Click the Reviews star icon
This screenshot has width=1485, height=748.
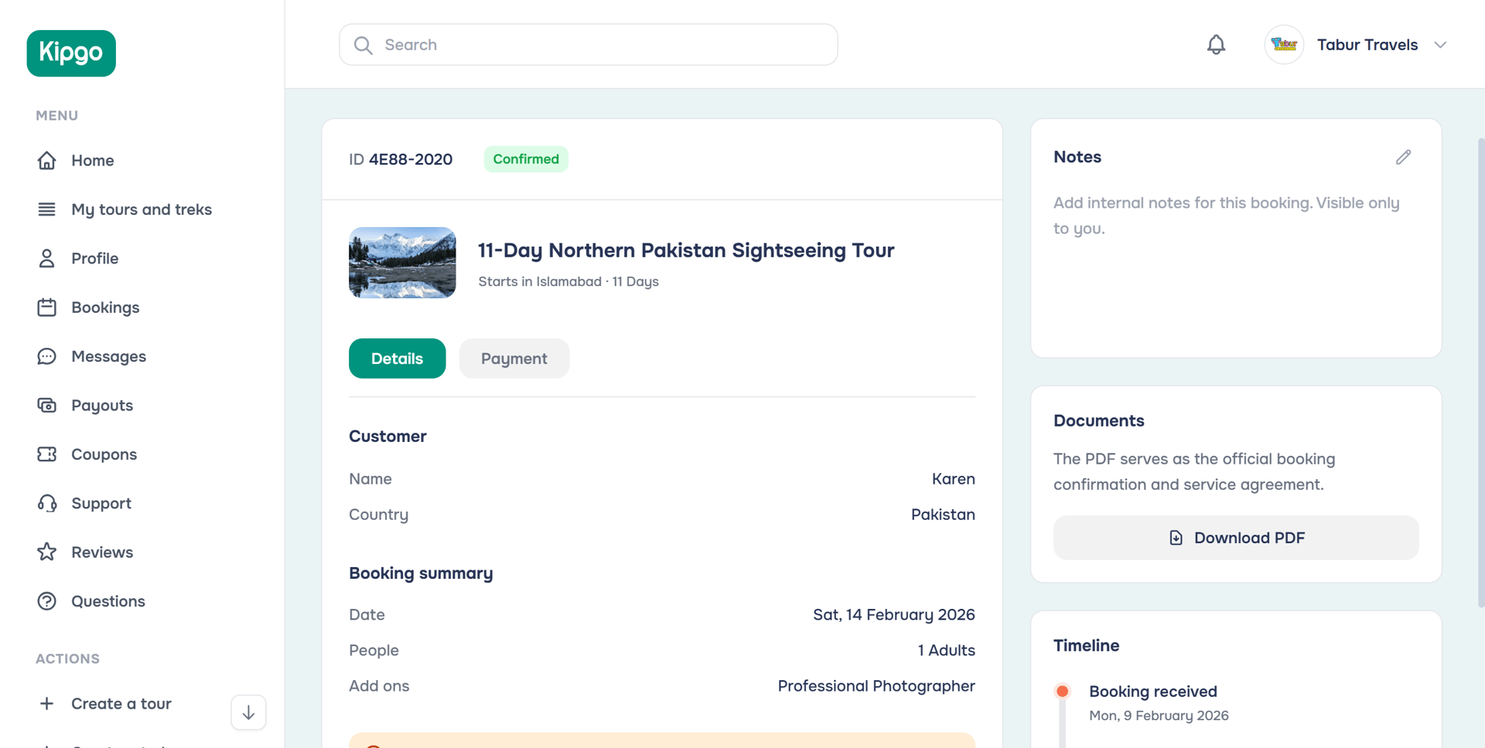[47, 552]
